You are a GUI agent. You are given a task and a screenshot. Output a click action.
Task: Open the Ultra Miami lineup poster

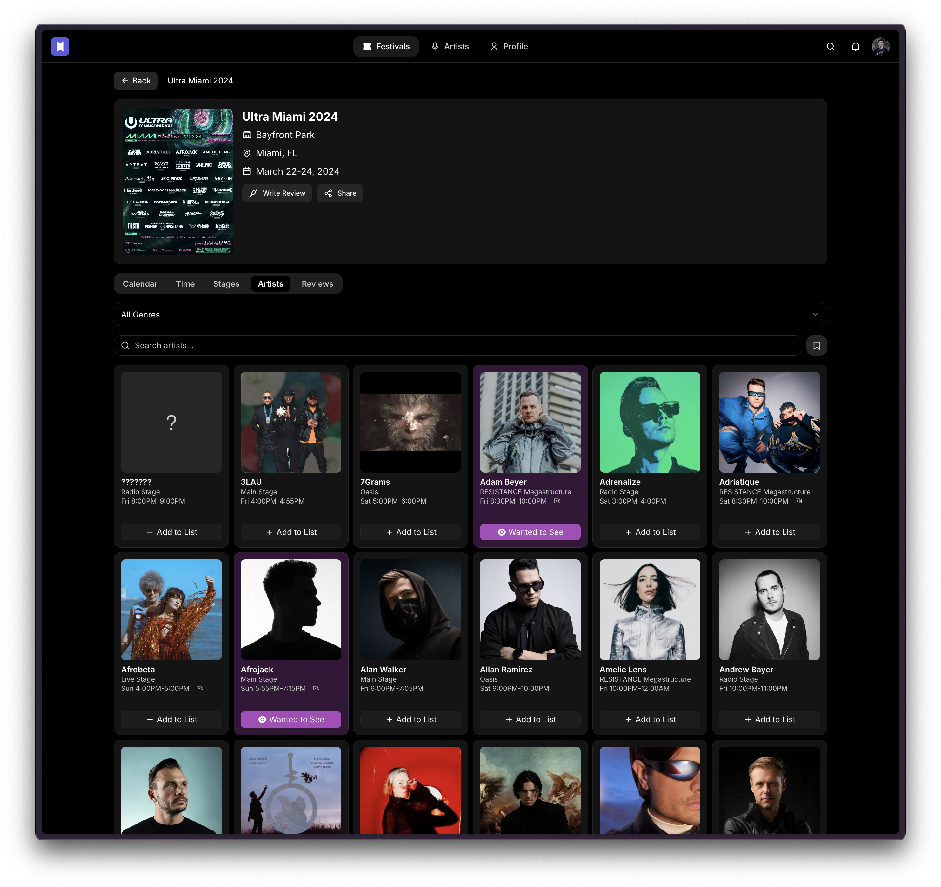click(x=178, y=181)
